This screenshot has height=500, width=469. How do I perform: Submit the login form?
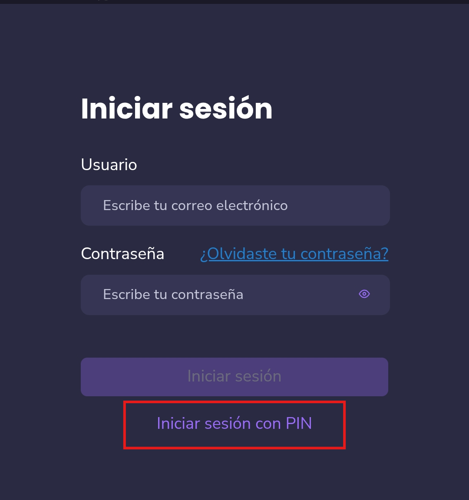click(x=234, y=377)
